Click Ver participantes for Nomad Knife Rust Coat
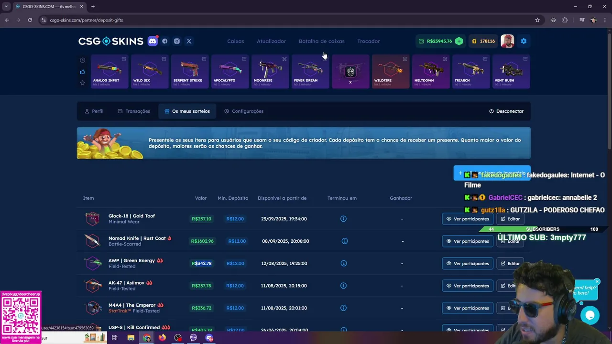 click(468, 241)
